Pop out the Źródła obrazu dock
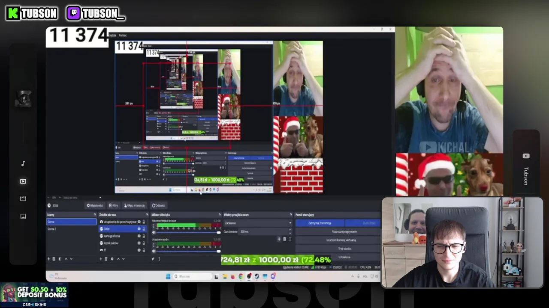Image resolution: width=549 pixels, height=308 pixels. tap(147, 214)
